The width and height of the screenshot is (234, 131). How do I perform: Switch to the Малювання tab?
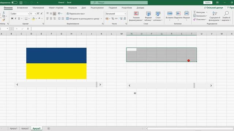pyautogui.click(x=38, y=8)
